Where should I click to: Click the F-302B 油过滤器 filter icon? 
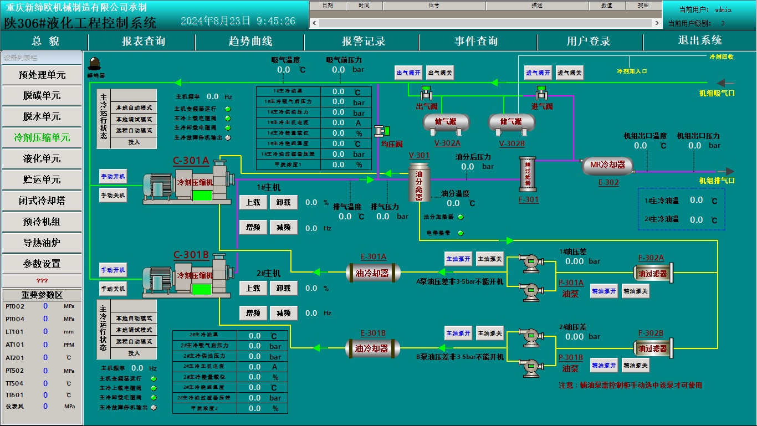[x=652, y=347]
